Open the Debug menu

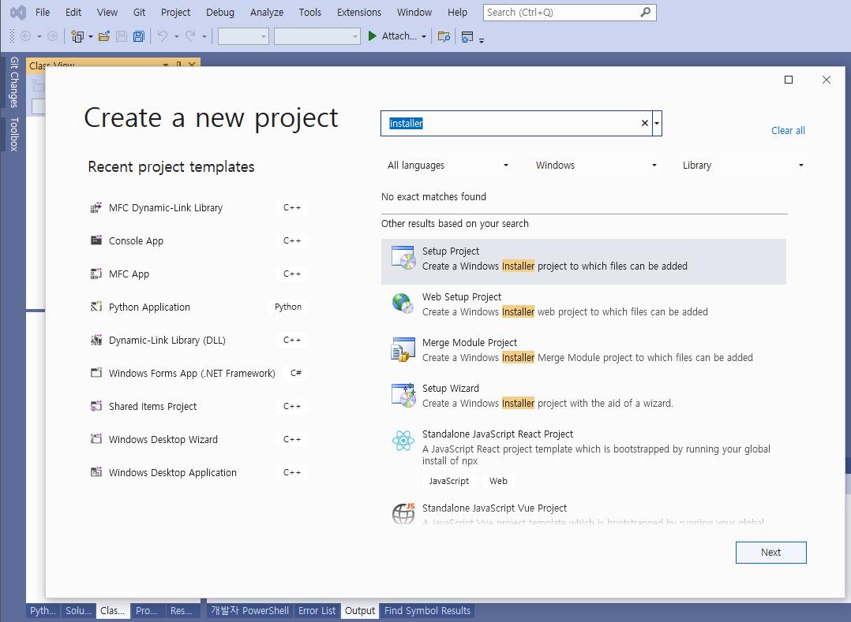coord(219,12)
